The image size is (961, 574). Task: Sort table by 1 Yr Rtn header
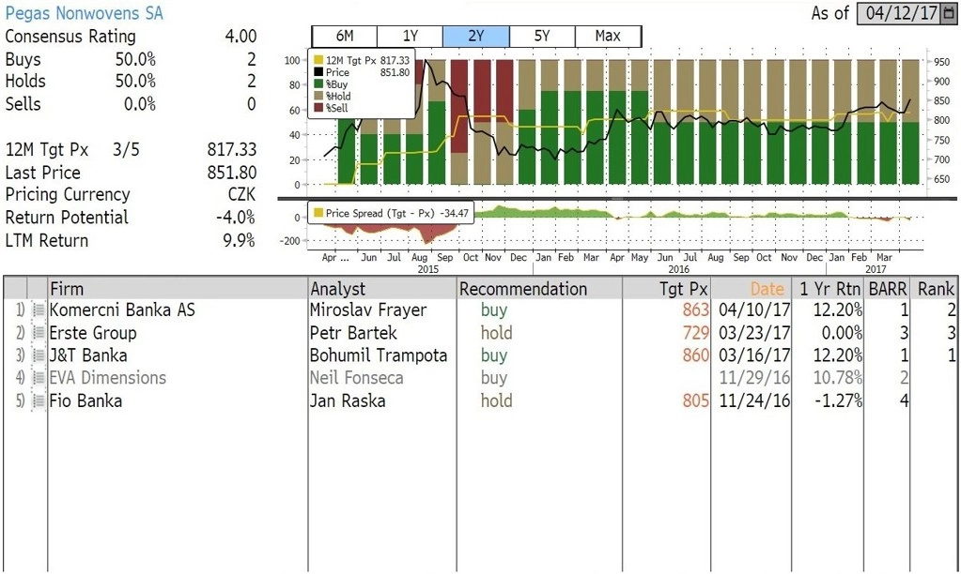pyautogui.click(x=829, y=288)
